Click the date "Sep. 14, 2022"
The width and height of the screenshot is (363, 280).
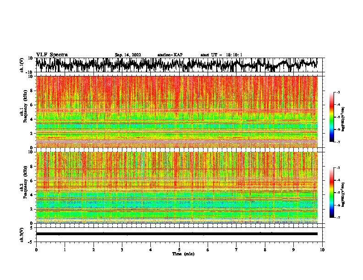(128, 55)
